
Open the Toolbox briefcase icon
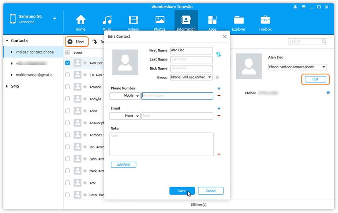pyautogui.click(x=265, y=20)
